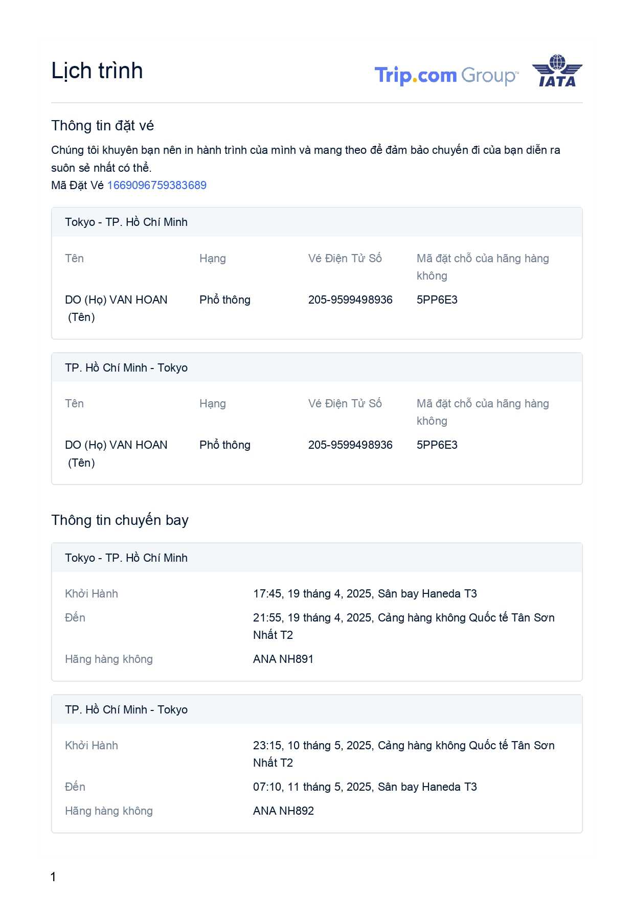This screenshot has width=634, height=897.
Task: Click the "Mã Đặt Vé" label text
Action: [77, 185]
